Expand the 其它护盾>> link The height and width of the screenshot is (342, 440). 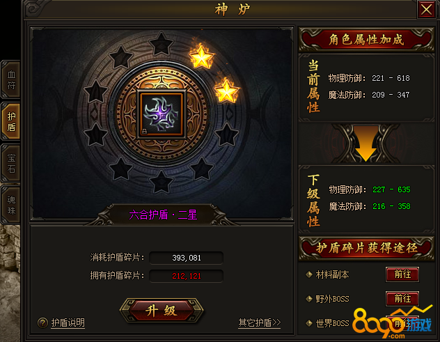point(259,322)
